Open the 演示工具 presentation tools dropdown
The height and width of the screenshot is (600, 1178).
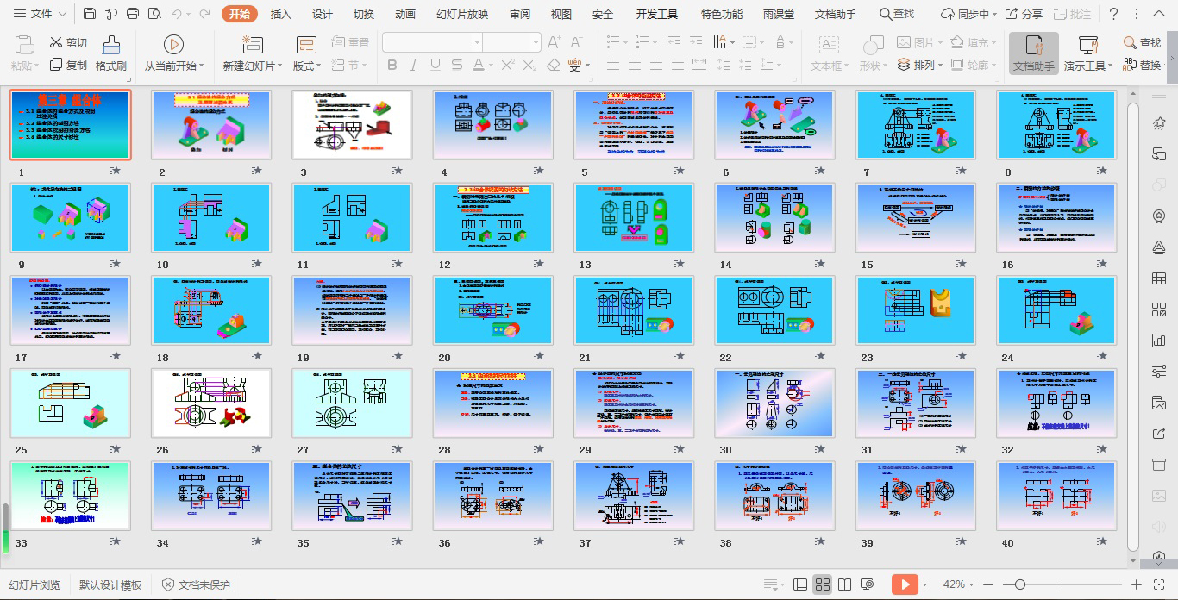(1087, 66)
